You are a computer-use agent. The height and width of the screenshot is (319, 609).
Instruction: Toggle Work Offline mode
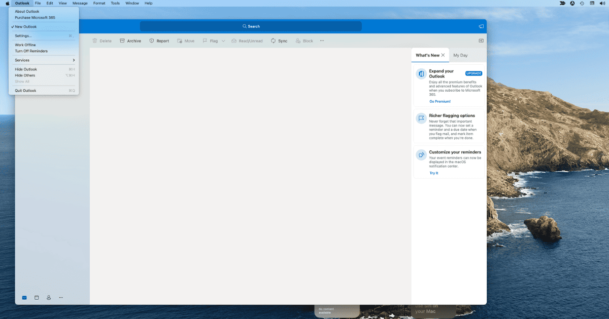(x=25, y=45)
